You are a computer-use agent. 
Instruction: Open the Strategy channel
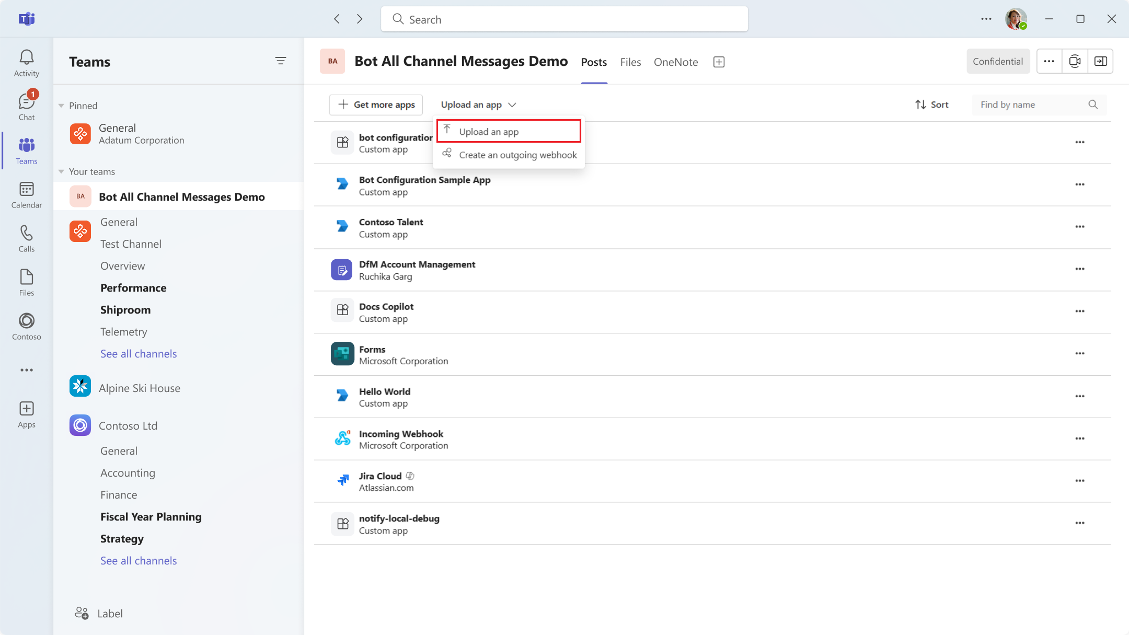[x=122, y=539]
